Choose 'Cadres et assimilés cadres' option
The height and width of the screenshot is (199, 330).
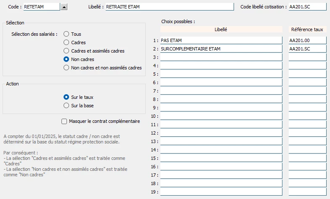point(66,51)
